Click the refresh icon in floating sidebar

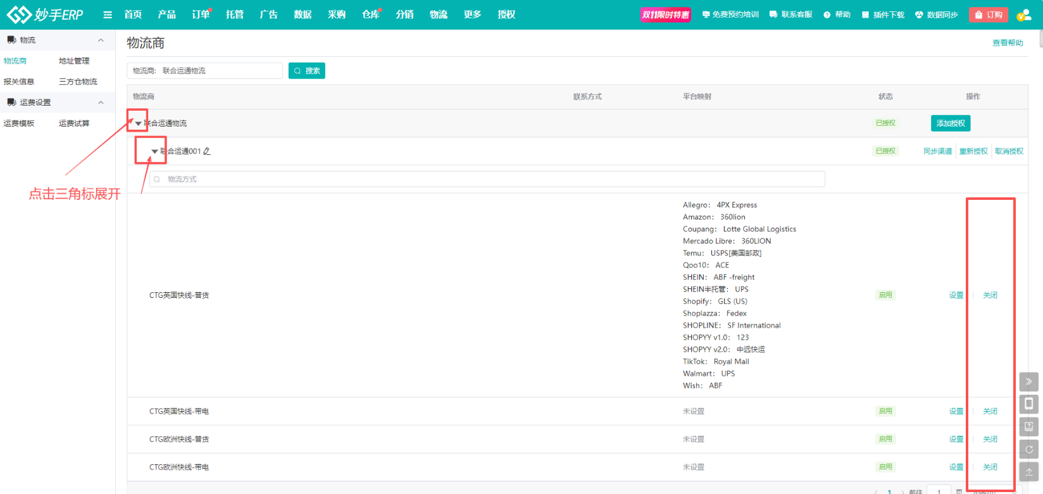[1029, 449]
